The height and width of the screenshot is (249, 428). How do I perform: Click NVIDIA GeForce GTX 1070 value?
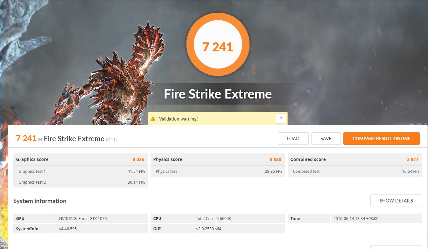click(x=83, y=218)
